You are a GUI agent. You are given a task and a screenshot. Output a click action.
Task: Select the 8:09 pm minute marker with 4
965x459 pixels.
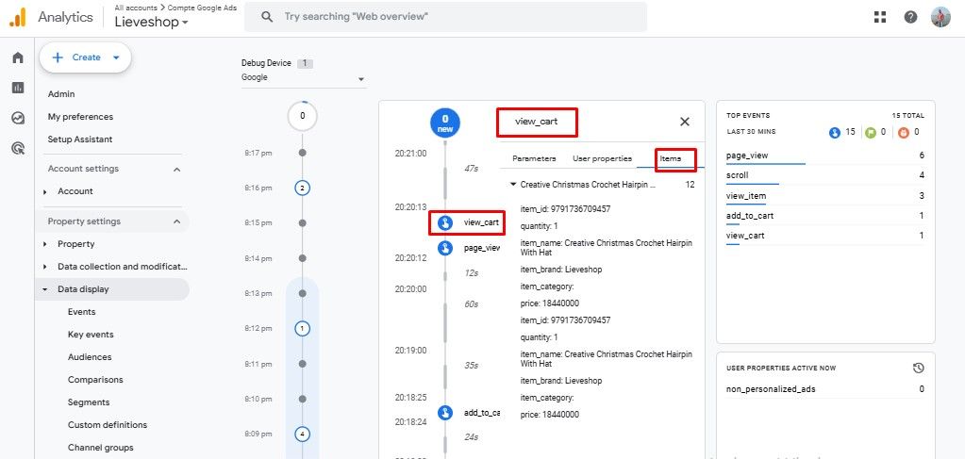[302, 434]
